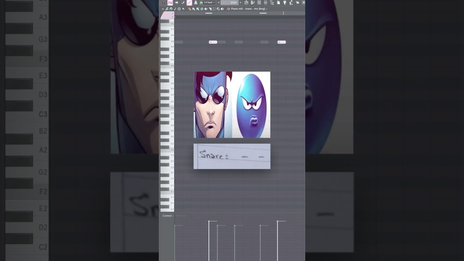This screenshot has height=261, width=464.
Task: Select the Paint brush tool
Action: [x=193, y=9]
